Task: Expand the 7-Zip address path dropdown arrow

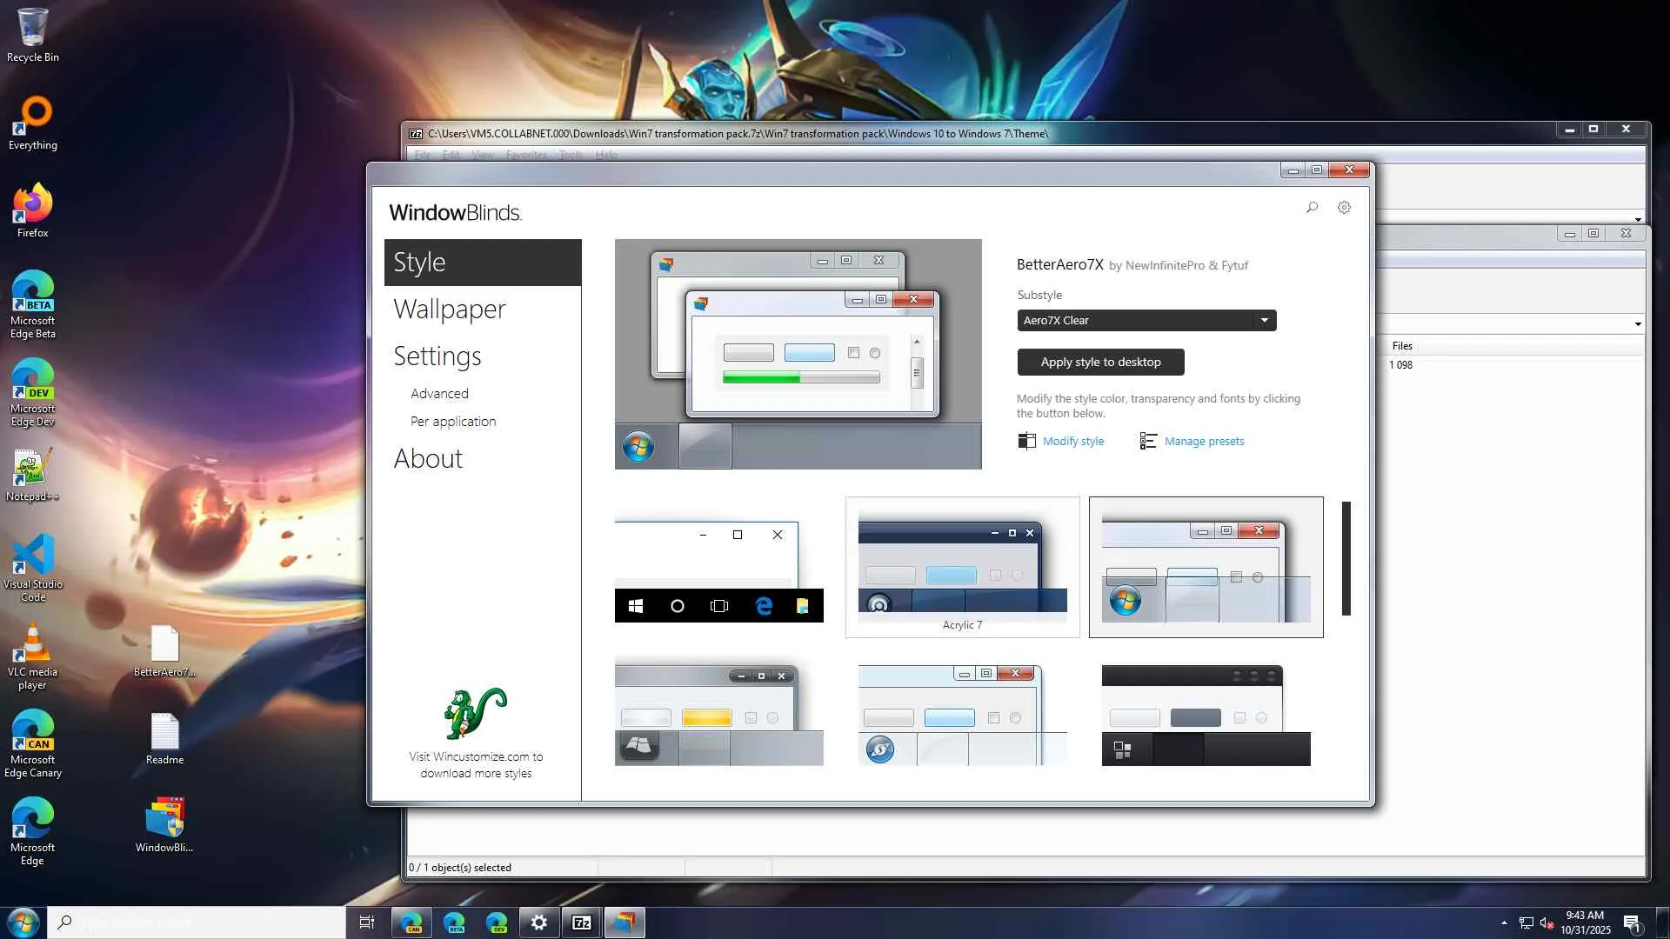Action: (1638, 219)
